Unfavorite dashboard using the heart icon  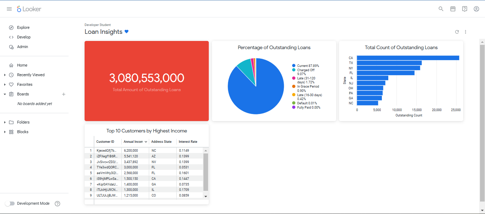click(126, 32)
